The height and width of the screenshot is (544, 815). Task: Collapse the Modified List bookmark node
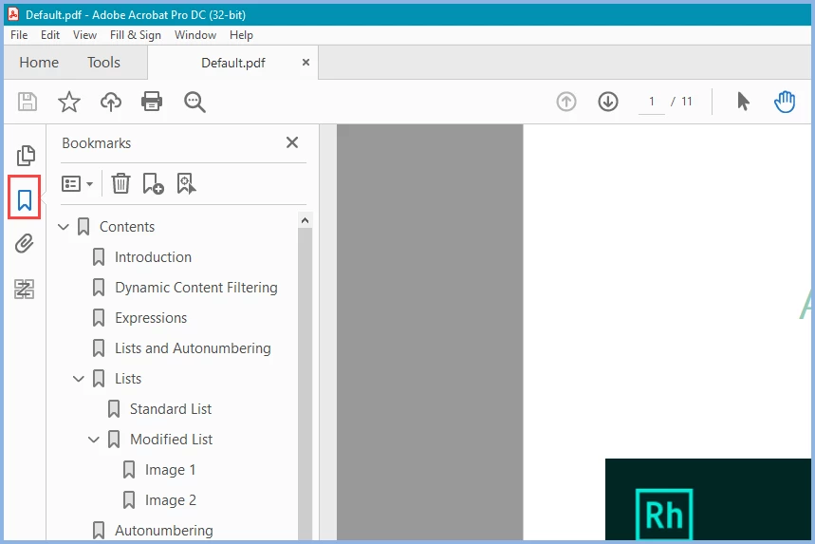point(94,440)
